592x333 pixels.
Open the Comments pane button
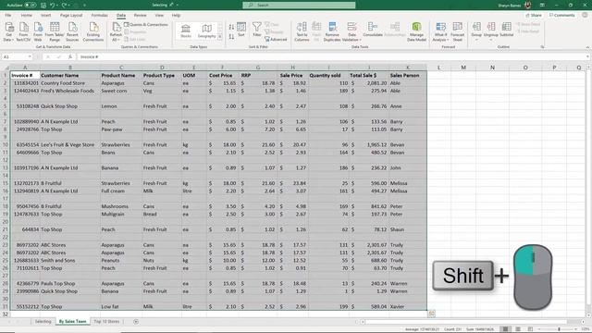coord(561,16)
